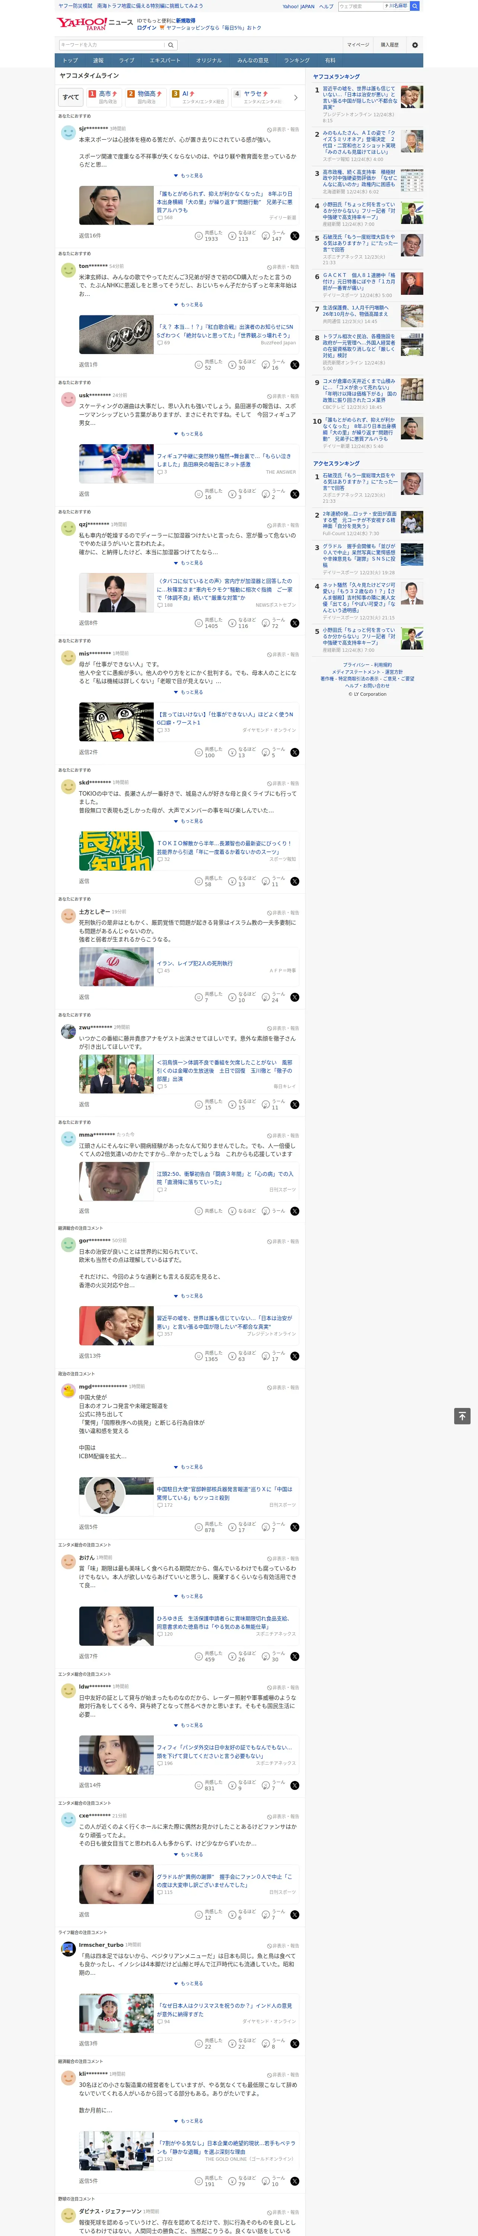This screenshot has width=478, height=2236.
Task: Click うーん icon on qzj's comment
Action: (266, 623)
